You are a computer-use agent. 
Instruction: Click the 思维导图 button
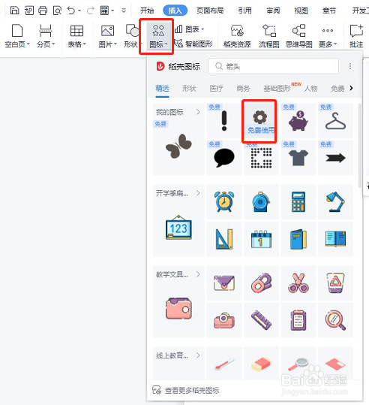tap(298, 36)
